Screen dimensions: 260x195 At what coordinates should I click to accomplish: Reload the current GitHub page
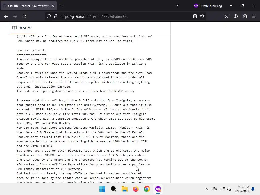point(24,17)
